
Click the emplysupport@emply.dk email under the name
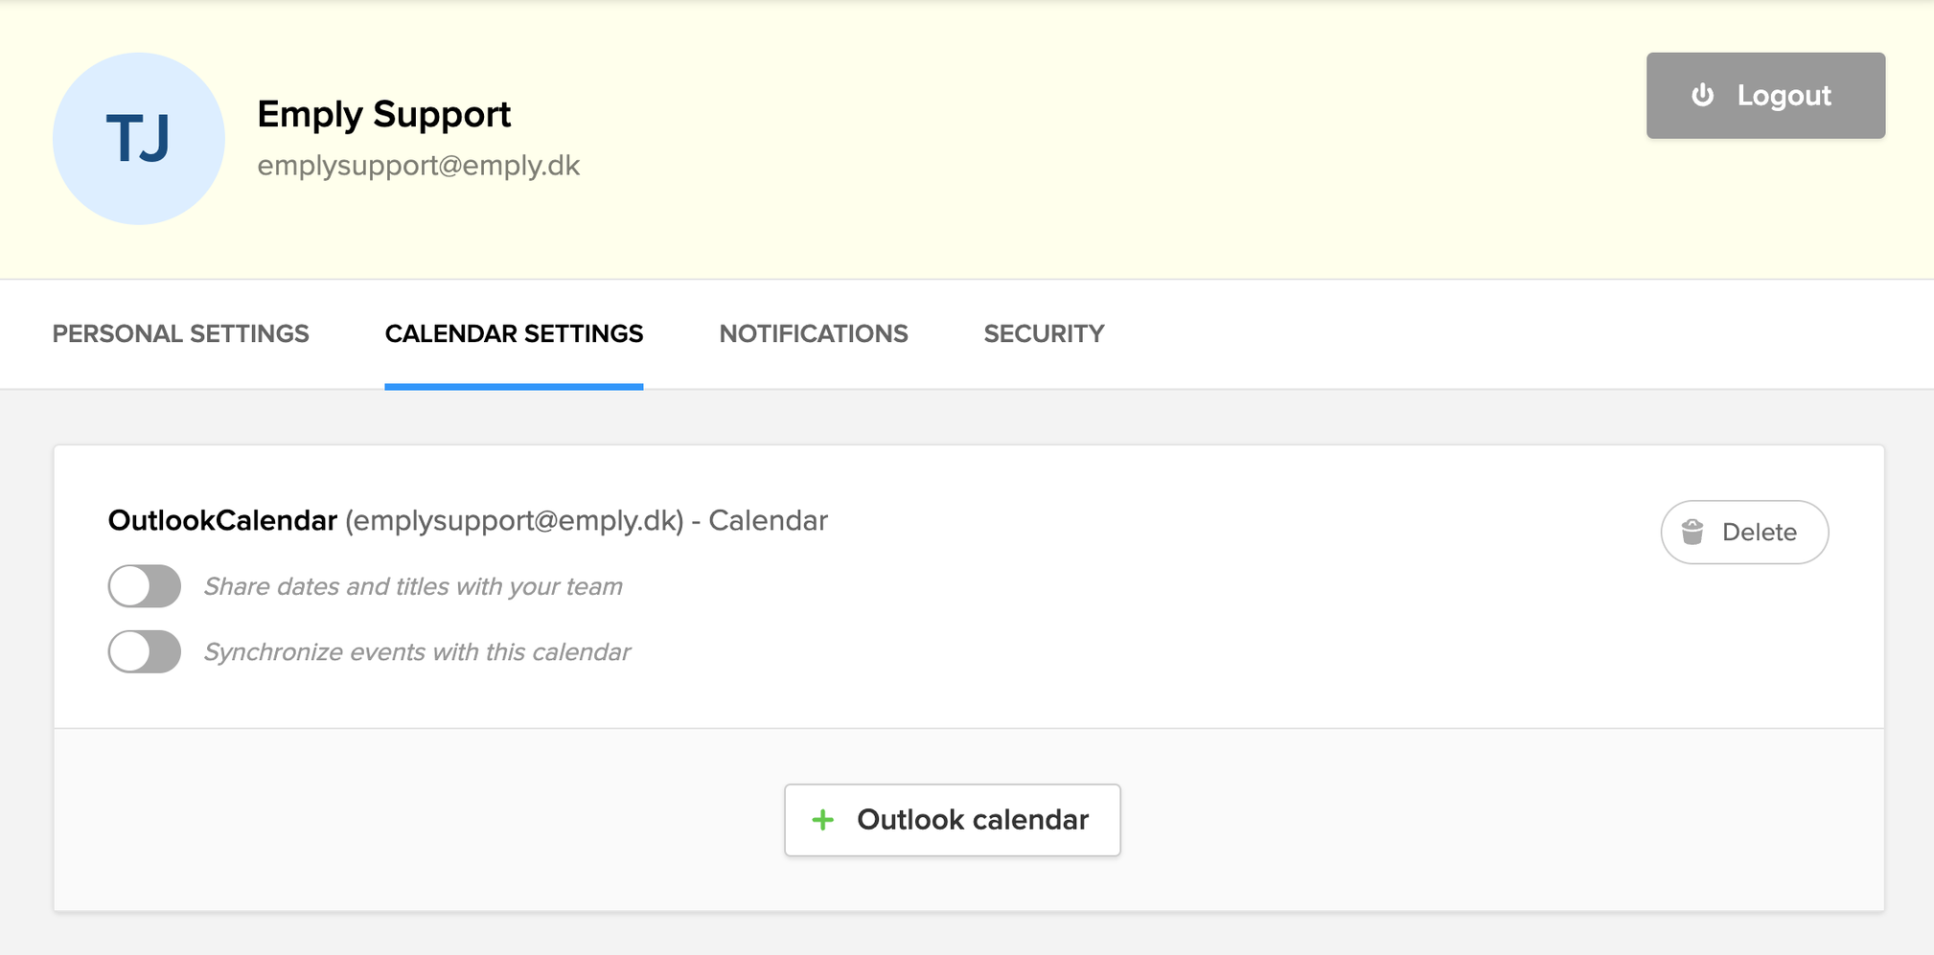point(418,166)
